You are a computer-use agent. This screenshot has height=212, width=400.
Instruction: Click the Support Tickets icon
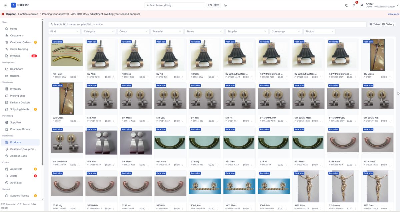pyautogui.click(x=7, y=196)
